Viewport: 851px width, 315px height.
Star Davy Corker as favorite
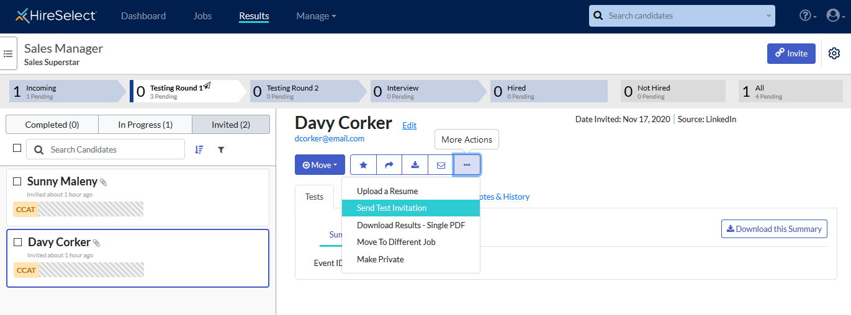pyautogui.click(x=364, y=165)
